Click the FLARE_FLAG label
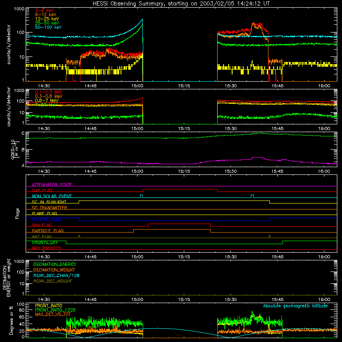 (x=44, y=213)
